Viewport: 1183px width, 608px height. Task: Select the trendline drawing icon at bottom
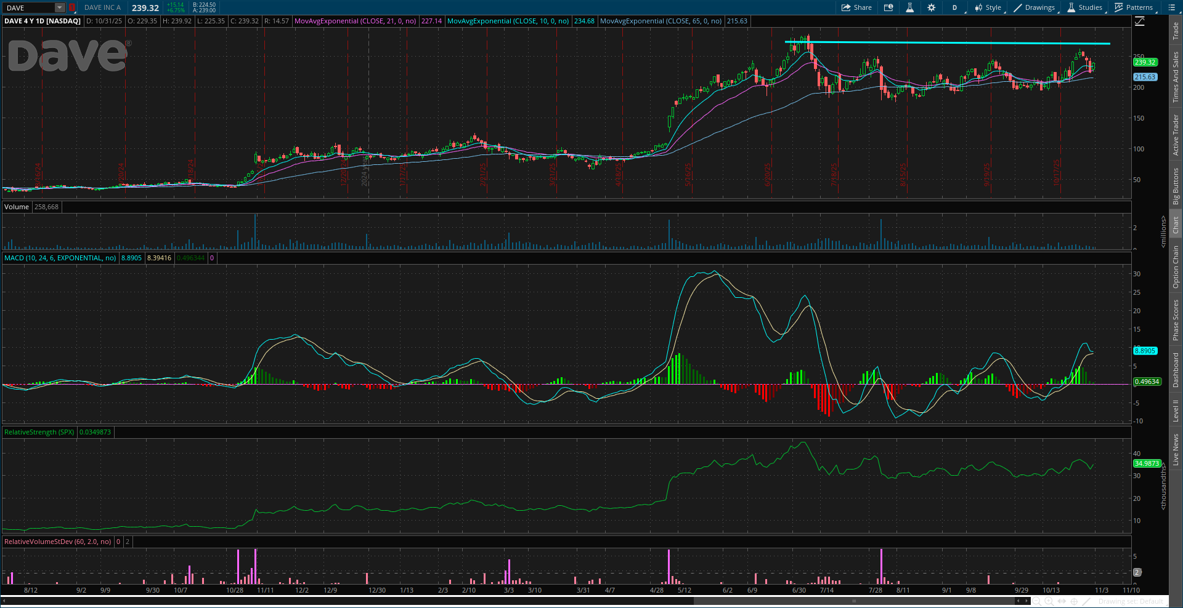pyautogui.click(x=1086, y=601)
